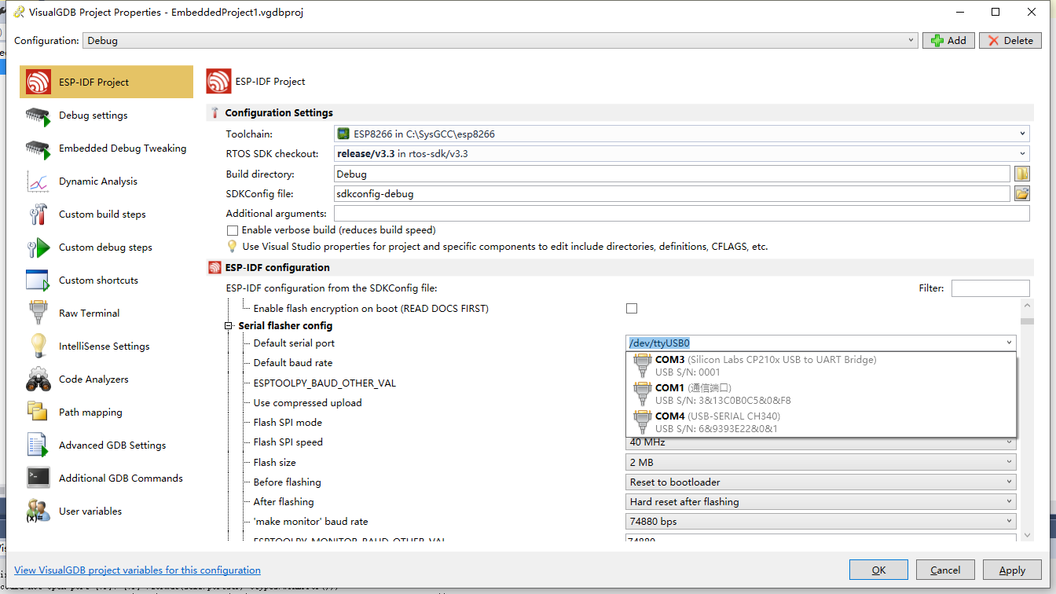Open Raw Terminal connector icon
This screenshot has width=1056, height=594.
(x=38, y=313)
